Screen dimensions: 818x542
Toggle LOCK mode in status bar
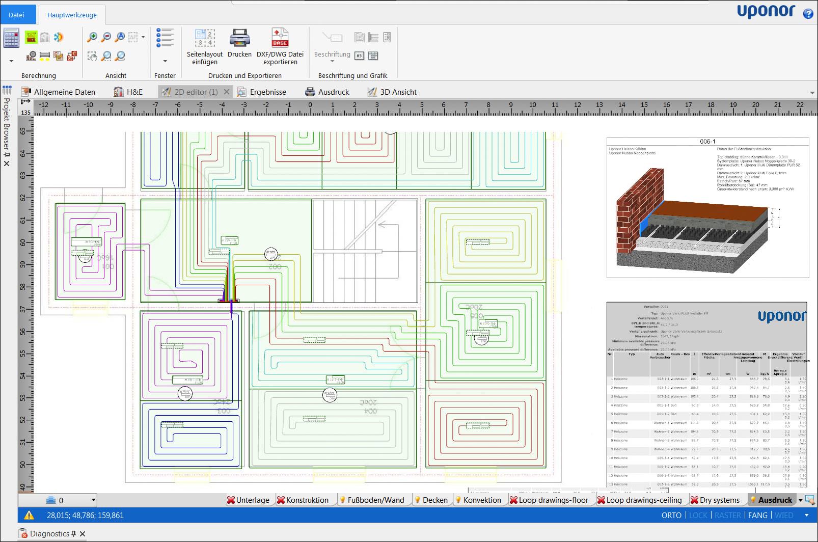[698, 516]
